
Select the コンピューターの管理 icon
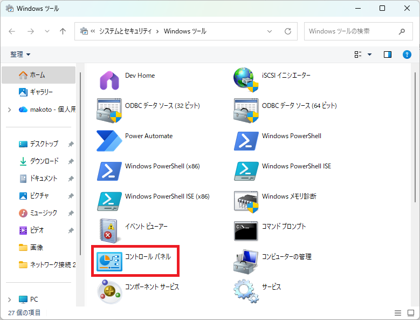[246, 261]
